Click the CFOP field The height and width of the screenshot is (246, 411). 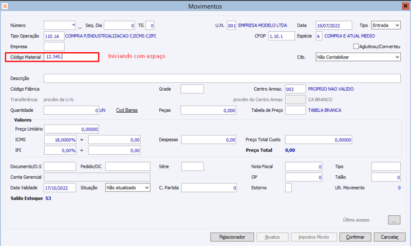(x=282, y=36)
